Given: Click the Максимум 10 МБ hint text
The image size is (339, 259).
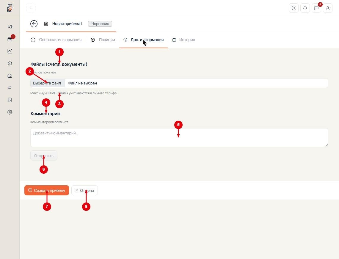Looking at the screenshot, I should 74,93.
